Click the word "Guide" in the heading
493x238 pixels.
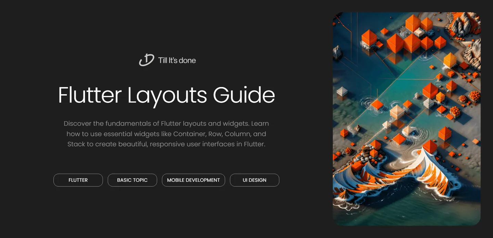244,95
